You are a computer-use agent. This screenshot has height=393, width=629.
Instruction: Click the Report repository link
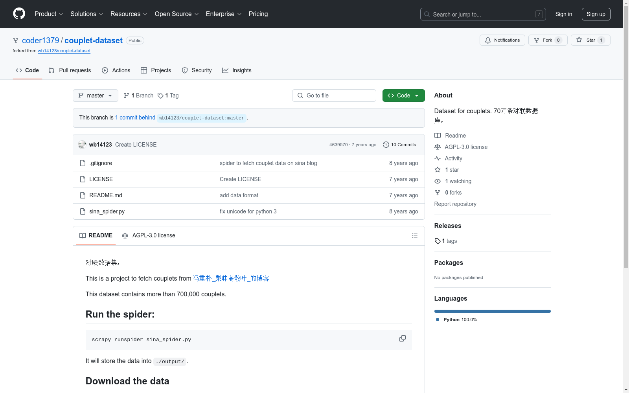coord(455,204)
